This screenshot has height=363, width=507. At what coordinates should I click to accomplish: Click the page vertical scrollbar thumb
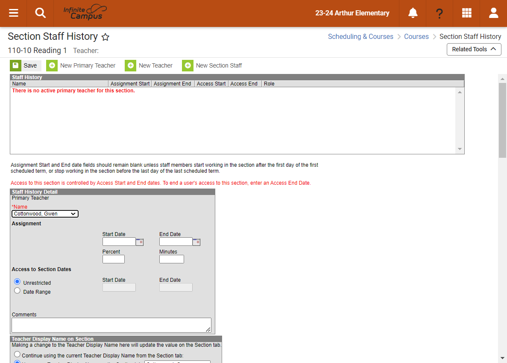pos(502,120)
